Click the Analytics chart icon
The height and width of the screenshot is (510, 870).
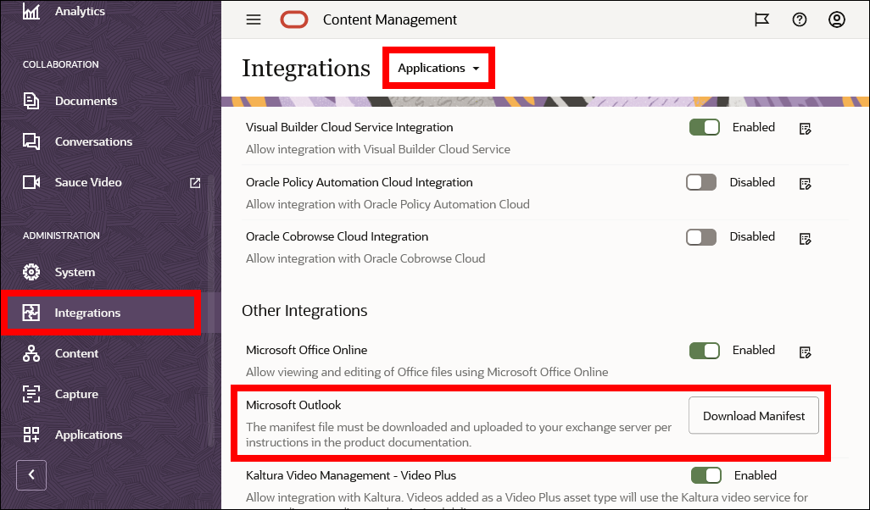(x=31, y=11)
